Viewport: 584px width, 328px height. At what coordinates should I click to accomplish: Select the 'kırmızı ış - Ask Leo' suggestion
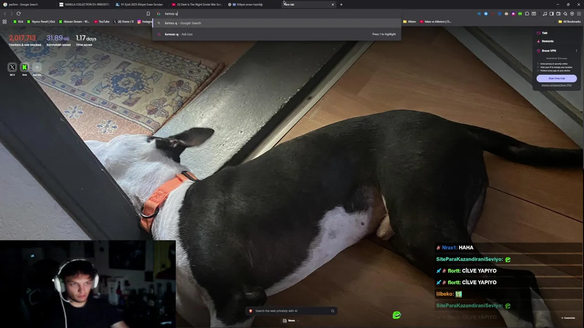point(276,34)
